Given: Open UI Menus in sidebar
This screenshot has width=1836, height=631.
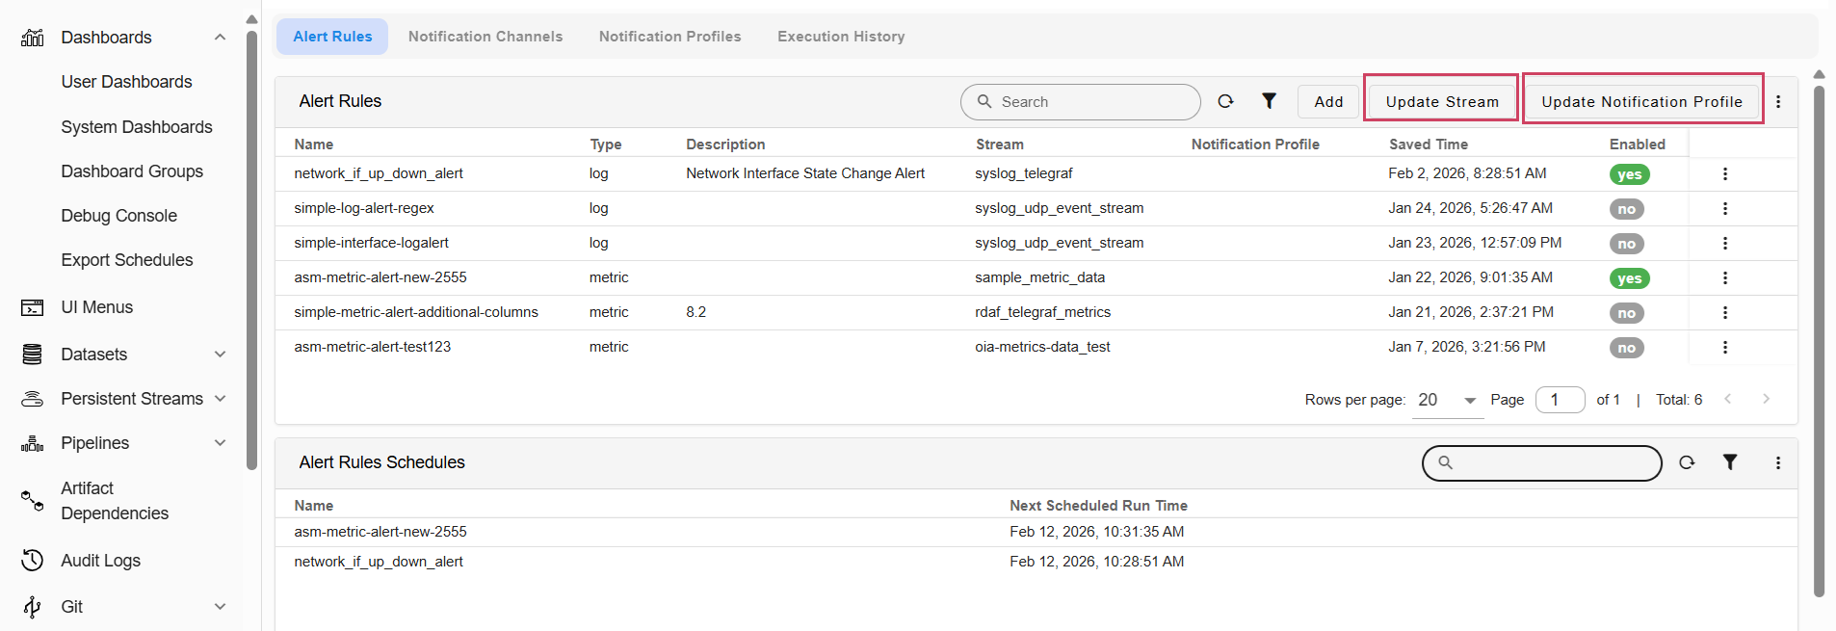Looking at the screenshot, I should click(x=96, y=307).
